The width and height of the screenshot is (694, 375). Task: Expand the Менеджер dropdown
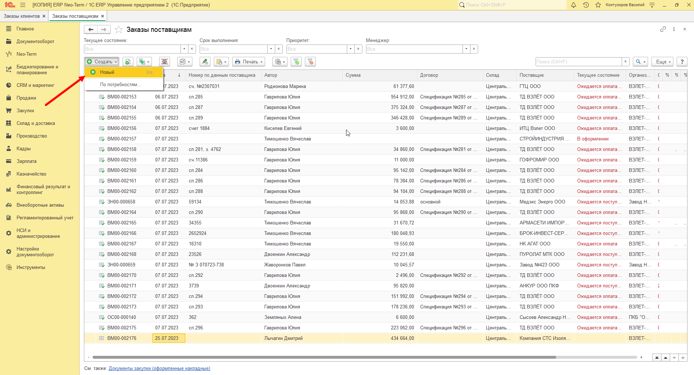click(x=467, y=49)
